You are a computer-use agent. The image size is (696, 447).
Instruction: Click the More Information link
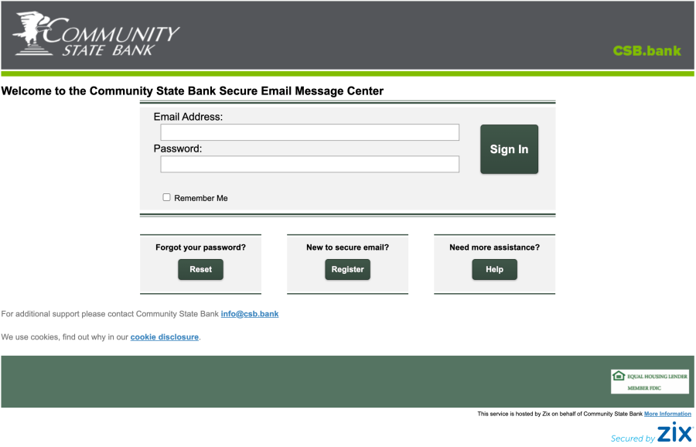point(668,414)
